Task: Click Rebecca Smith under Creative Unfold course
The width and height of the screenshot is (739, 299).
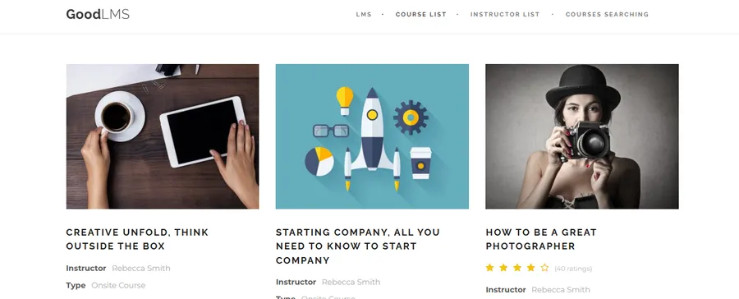Action: 141,269
